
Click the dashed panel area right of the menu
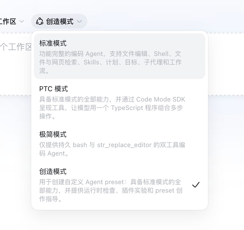pyautogui.click(x=226, y=64)
